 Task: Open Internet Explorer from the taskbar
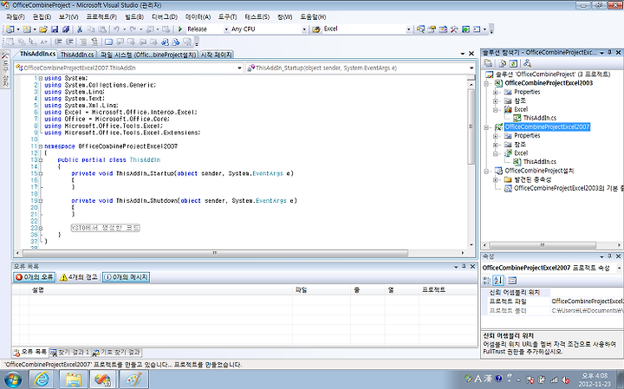(x=42, y=379)
